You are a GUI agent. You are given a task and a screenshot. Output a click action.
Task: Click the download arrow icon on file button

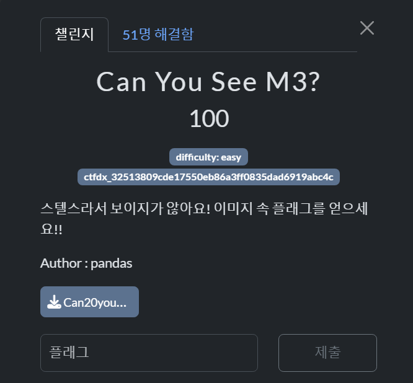point(54,302)
